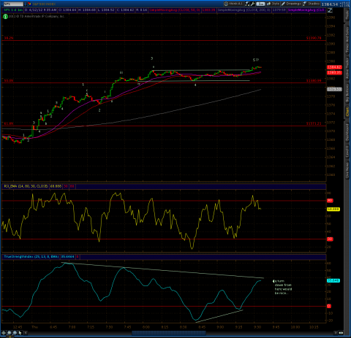Click the scroll left arrow of time scrollbar
This screenshot has height=338, width=351.
(26, 333)
